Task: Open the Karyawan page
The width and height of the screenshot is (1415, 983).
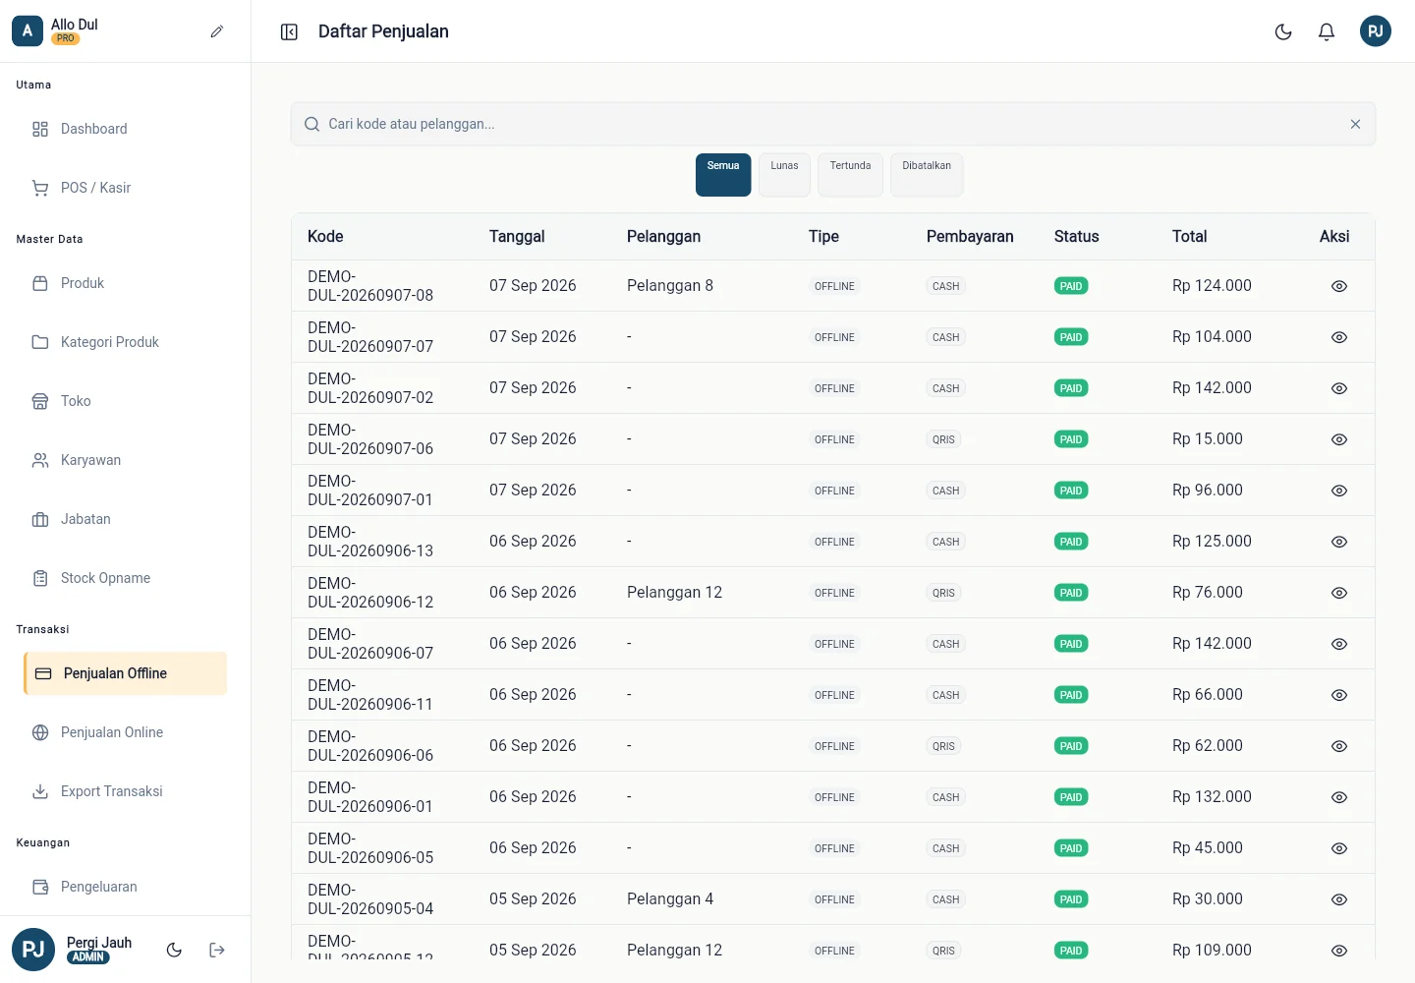Action: point(126,460)
